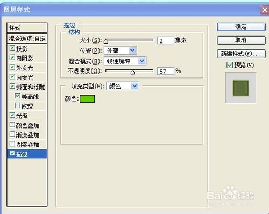The width and height of the screenshot is (269, 214).
Task: Select the 斜面和浮雕 style entry label
Action: pos(31,87)
